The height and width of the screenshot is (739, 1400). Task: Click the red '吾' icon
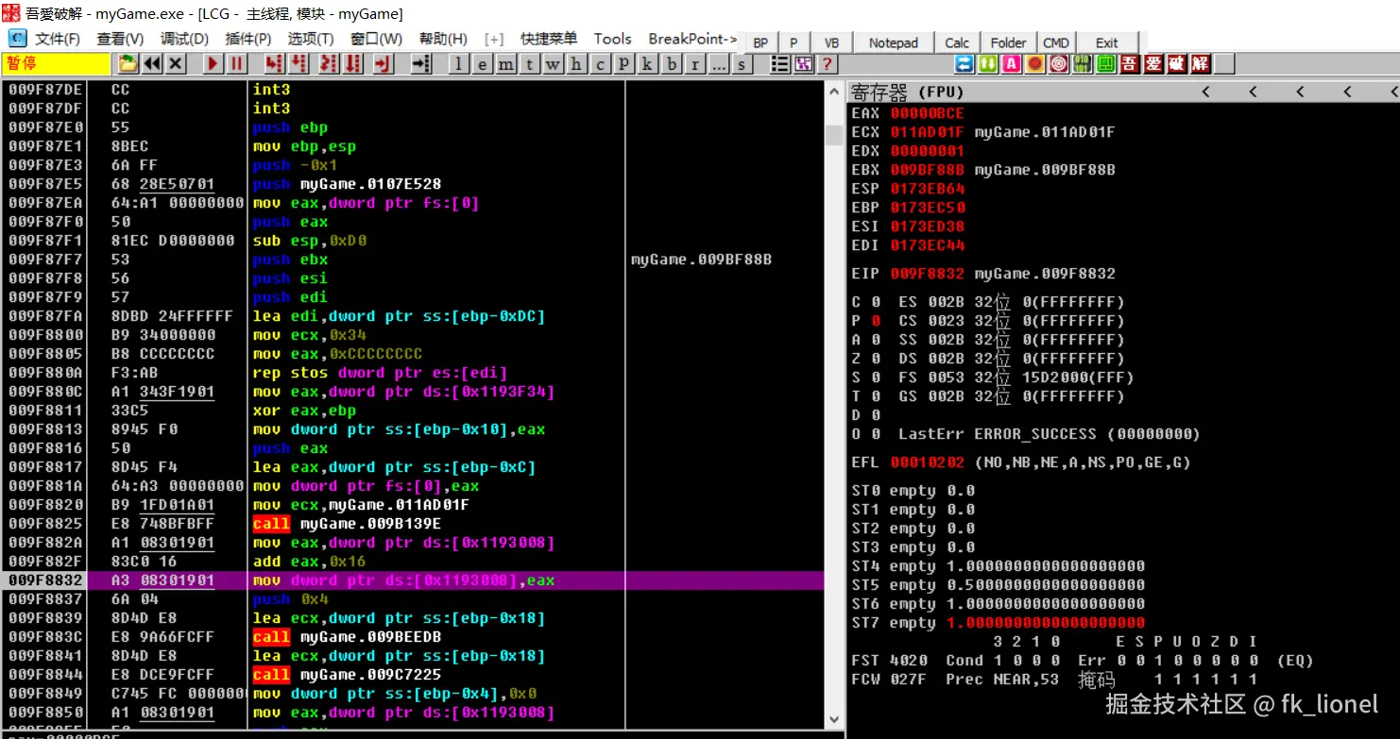(x=1130, y=63)
